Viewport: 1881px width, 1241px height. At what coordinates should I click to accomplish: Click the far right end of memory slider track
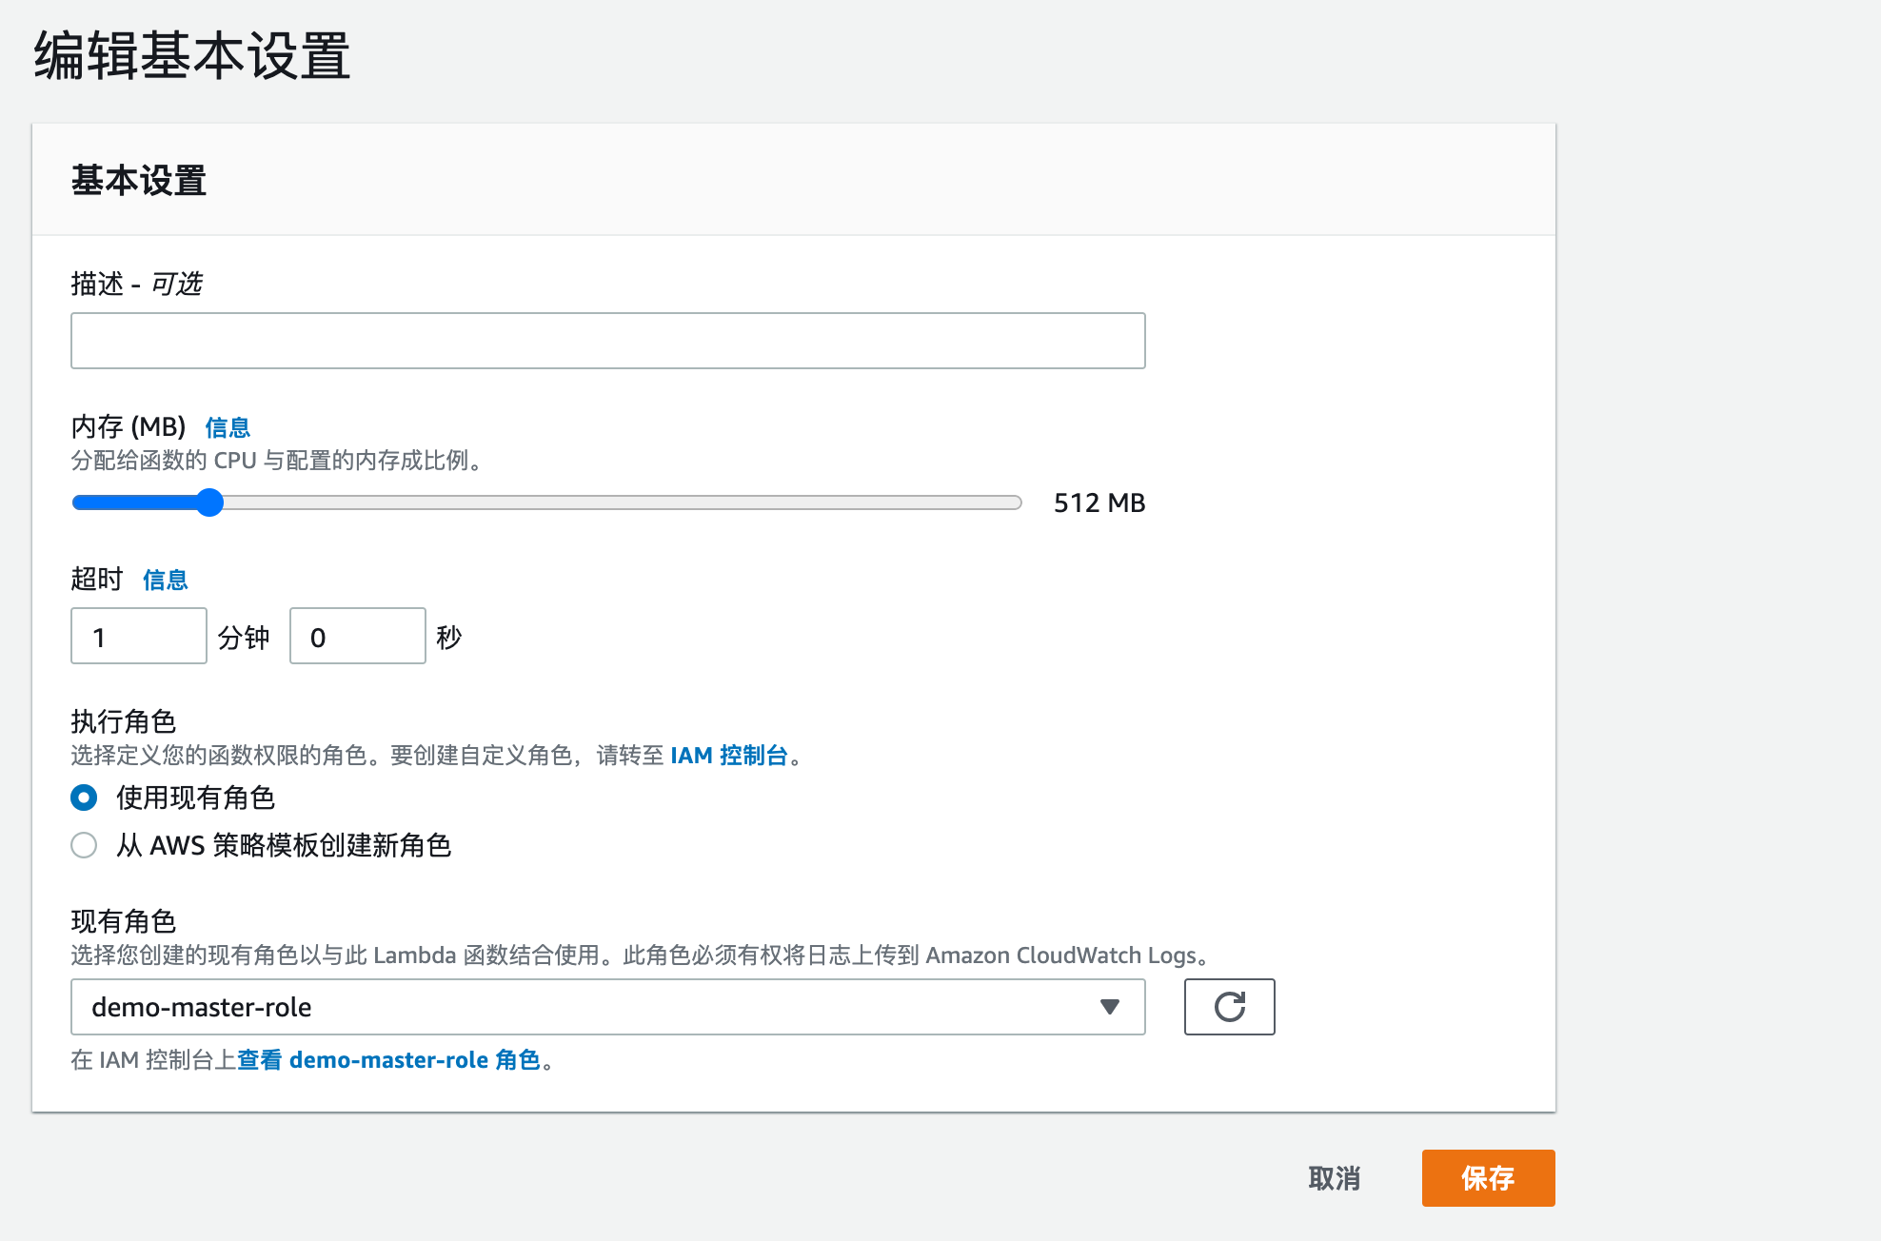[x=1015, y=502]
